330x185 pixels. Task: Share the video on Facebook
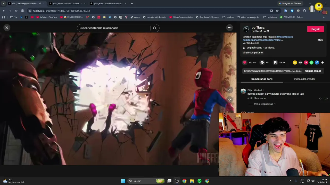(317, 62)
